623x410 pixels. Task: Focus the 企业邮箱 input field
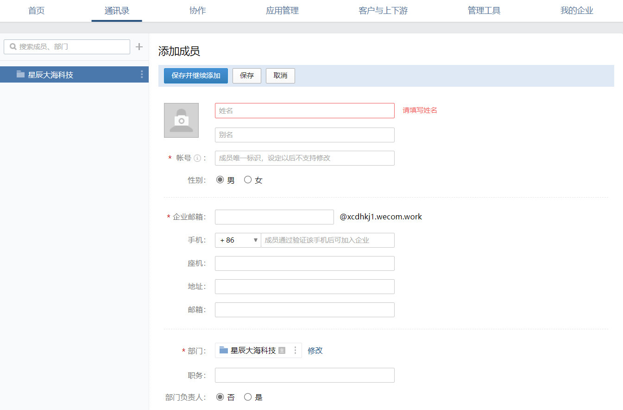[x=274, y=217]
